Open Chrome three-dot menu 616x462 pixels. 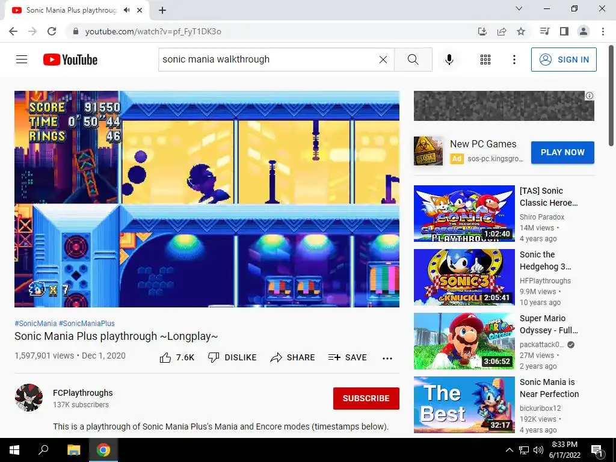603,31
